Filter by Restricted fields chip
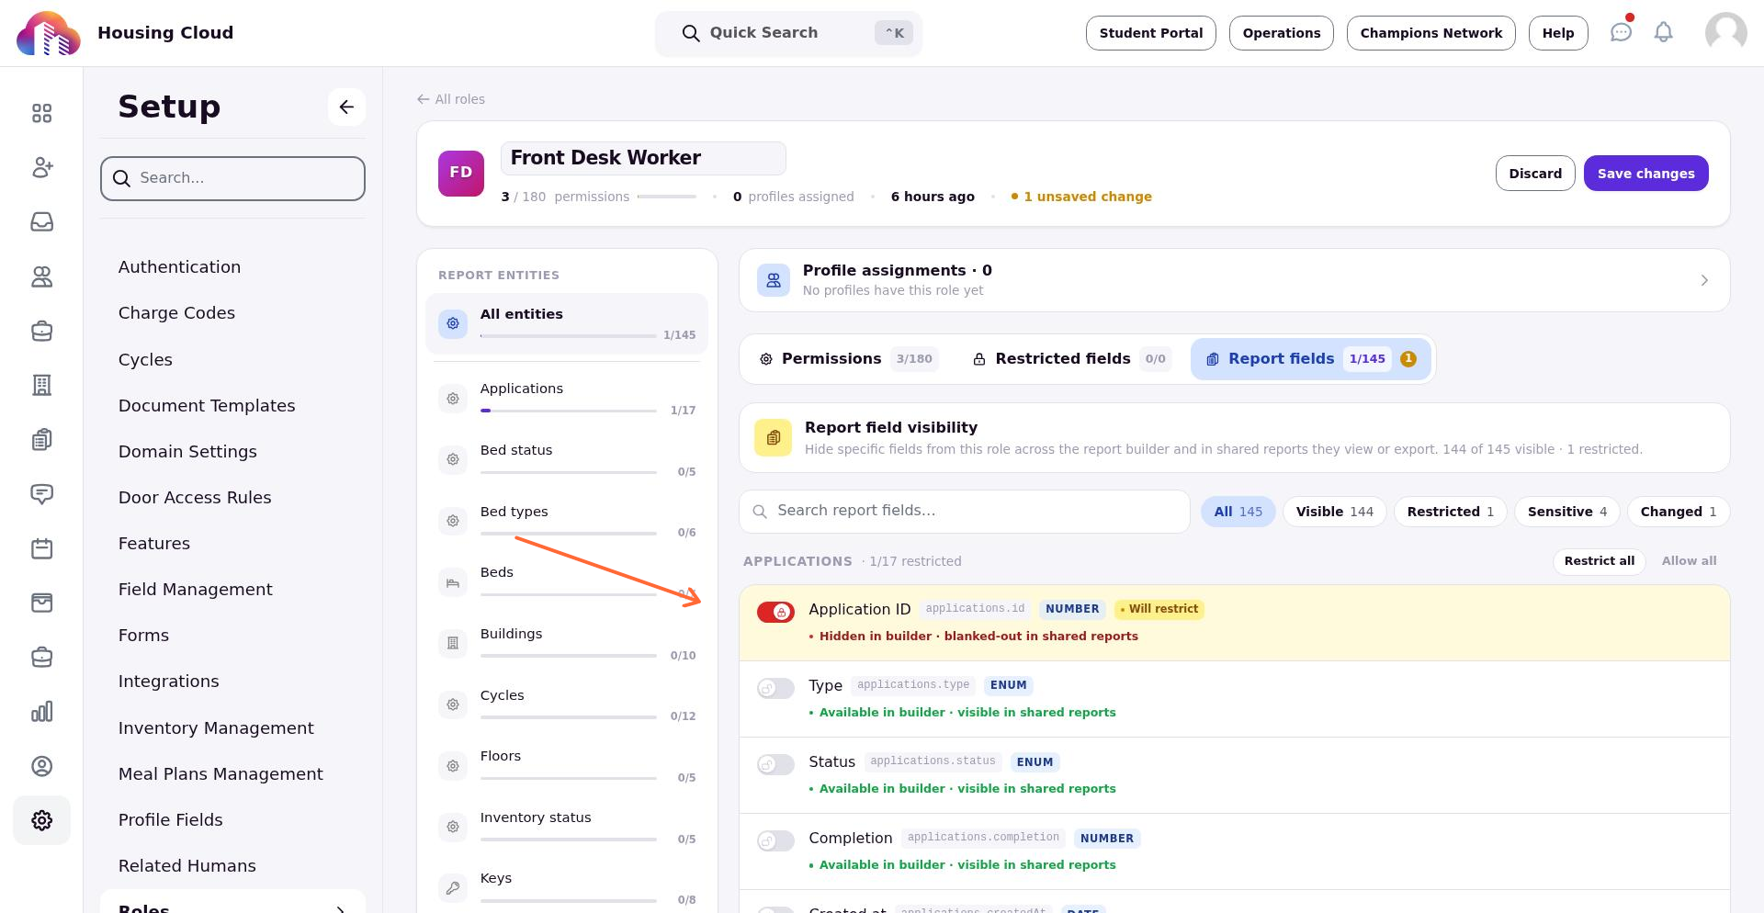 point(1450,512)
